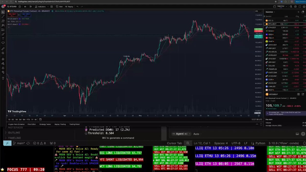Select the cursor/cross tool in drawing toolbar
The height and width of the screenshot is (172, 306).
click(x=3, y=12)
